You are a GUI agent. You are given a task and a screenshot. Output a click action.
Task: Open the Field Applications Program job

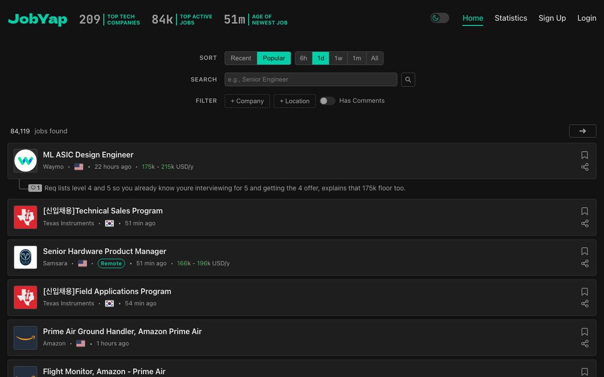(107, 291)
